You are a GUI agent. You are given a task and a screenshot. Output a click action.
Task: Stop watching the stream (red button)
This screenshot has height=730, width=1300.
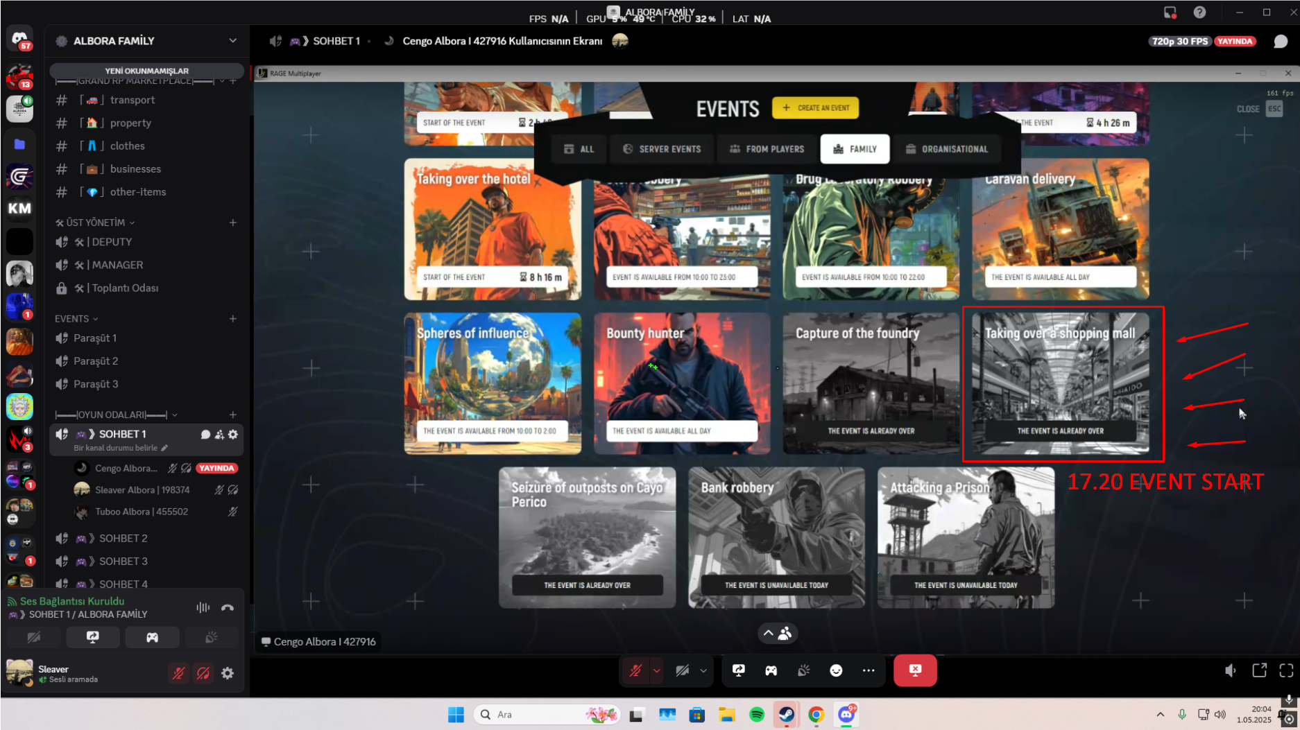[915, 670]
